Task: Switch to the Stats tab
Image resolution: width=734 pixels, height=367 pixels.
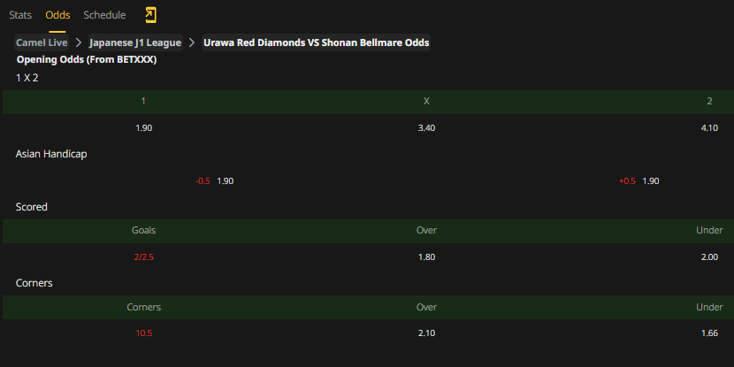Action: pos(20,15)
